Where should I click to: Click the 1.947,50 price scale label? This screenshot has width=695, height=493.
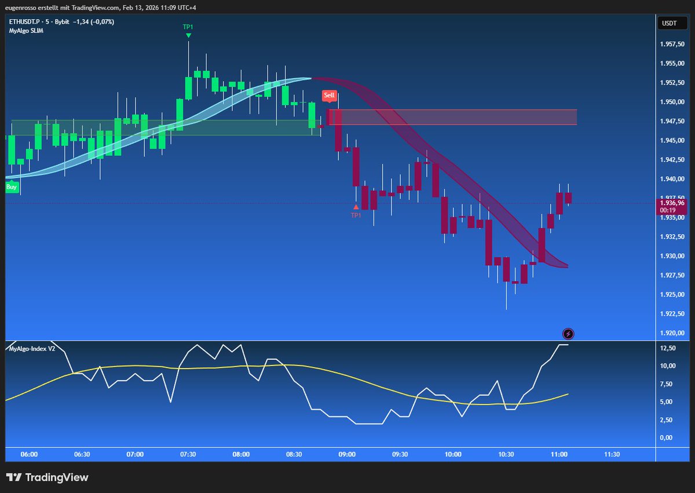672,121
